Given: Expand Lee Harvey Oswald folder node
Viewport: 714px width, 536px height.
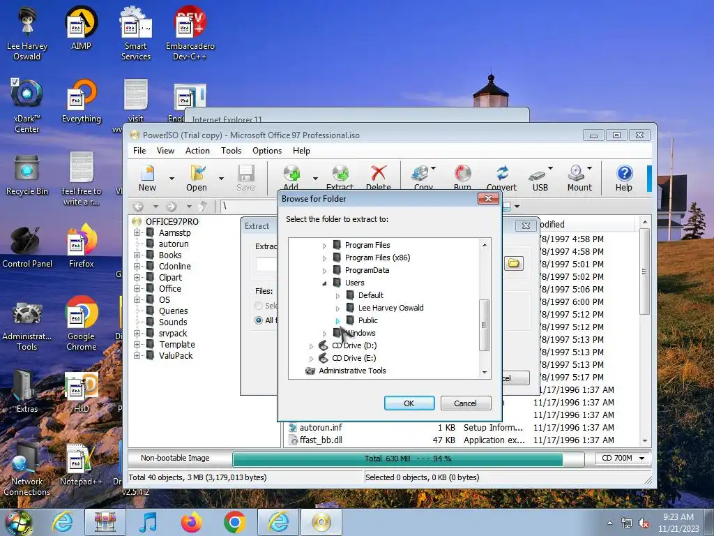Looking at the screenshot, I should [337, 308].
